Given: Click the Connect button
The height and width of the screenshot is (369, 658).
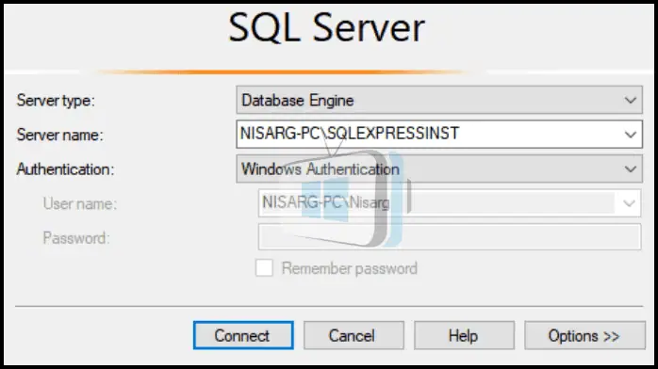Looking at the screenshot, I should click(243, 335).
